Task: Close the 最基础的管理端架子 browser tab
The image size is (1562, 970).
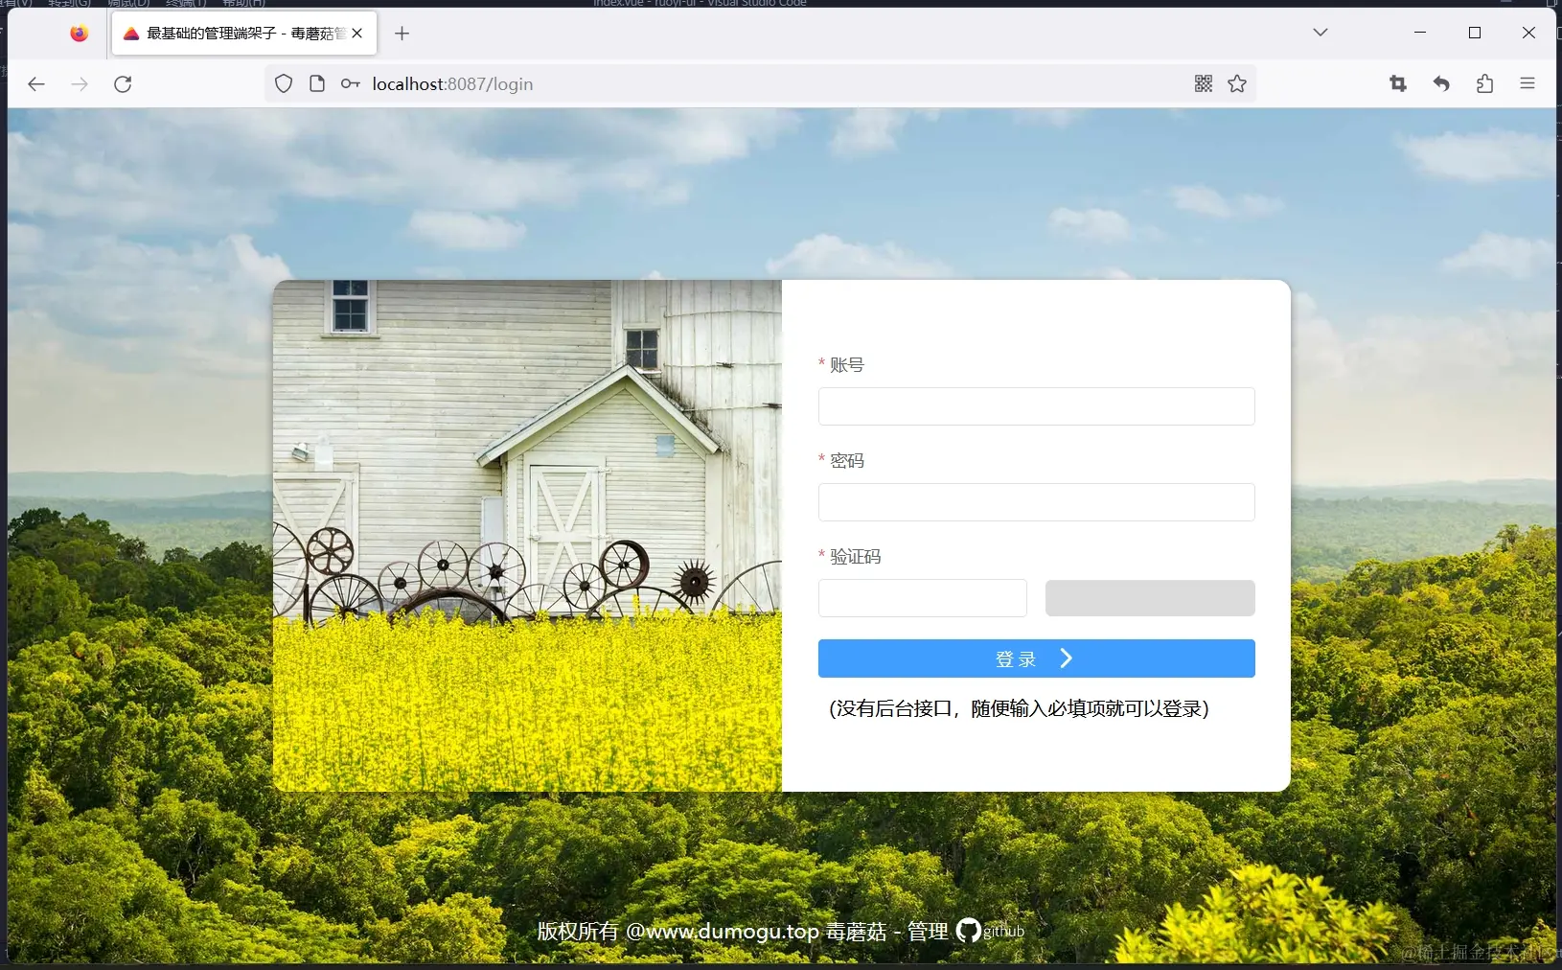Action: click(x=357, y=34)
